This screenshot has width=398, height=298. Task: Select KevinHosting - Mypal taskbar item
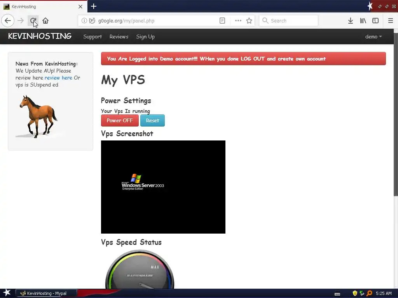[46, 293]
